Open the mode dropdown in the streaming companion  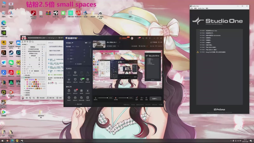coord(70,43)
